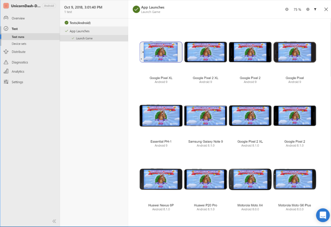Zoom in with the plus icon
331x227 pixels.
tap(308, 9)
